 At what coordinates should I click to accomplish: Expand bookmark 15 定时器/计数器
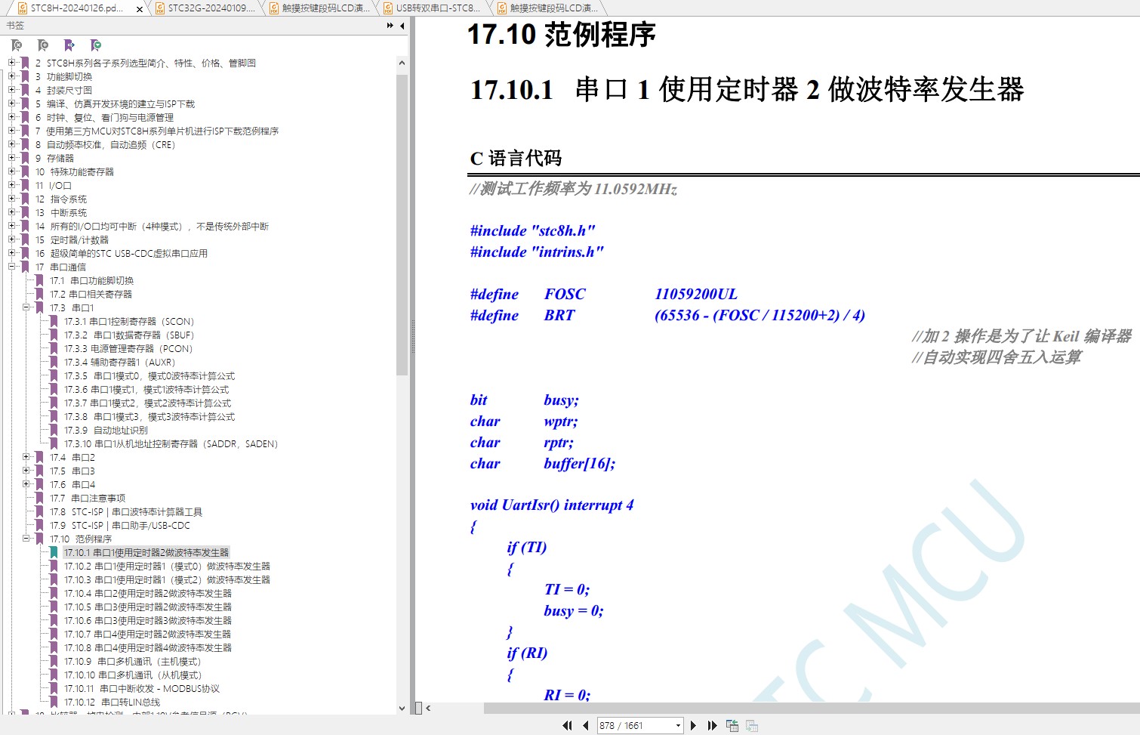click(x=11, y=239)
